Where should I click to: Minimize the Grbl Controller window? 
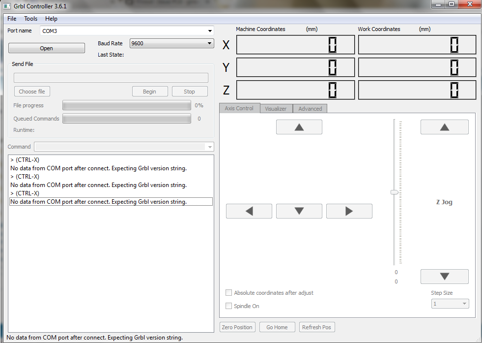pos(439,4)
